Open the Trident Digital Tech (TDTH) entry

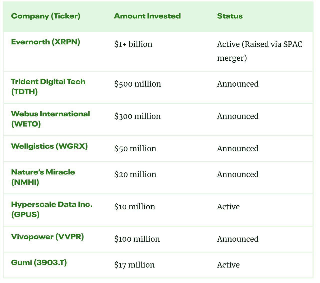[x=48, y=86]
